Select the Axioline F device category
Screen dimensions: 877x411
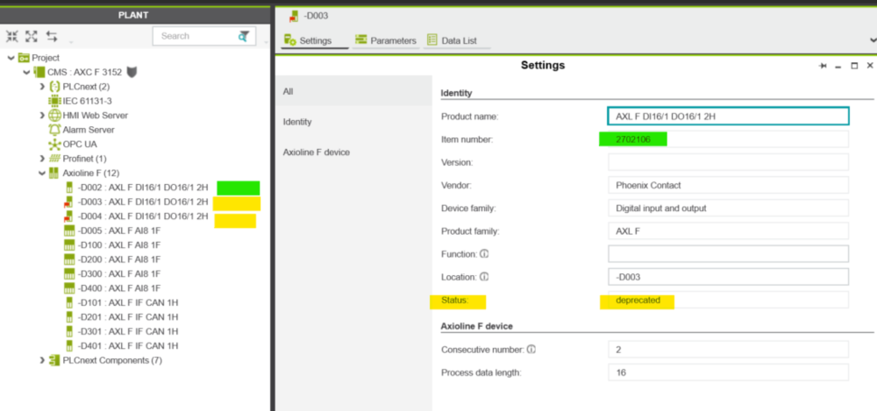pos(316,152)
